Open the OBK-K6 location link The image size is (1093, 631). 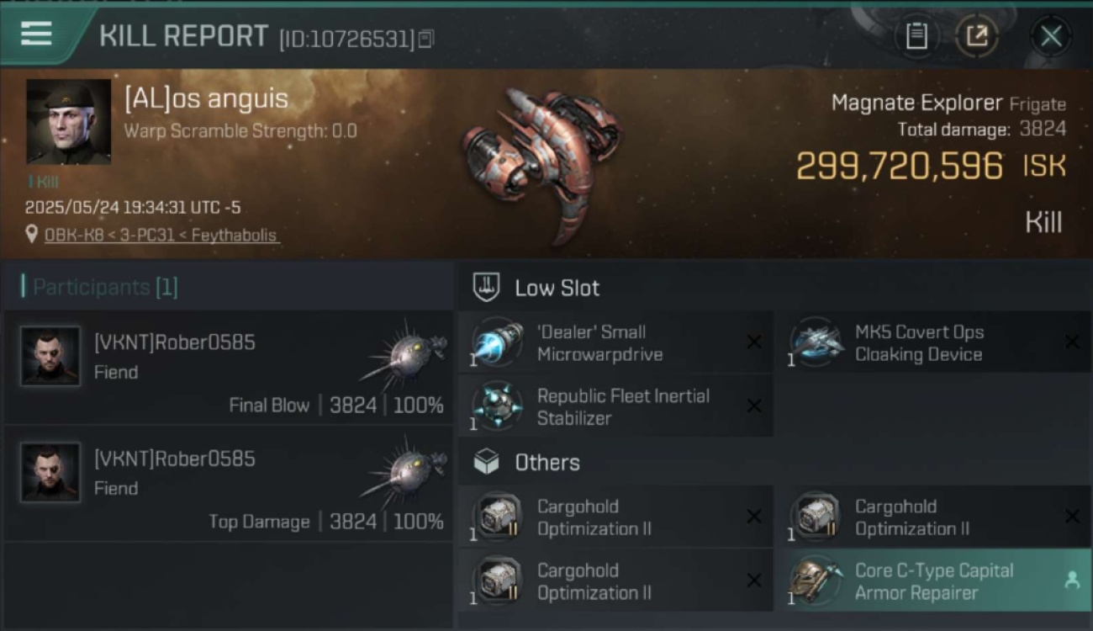[x=161, y=236]
